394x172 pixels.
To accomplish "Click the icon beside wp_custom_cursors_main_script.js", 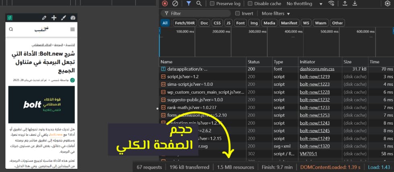I will (163, 92).
